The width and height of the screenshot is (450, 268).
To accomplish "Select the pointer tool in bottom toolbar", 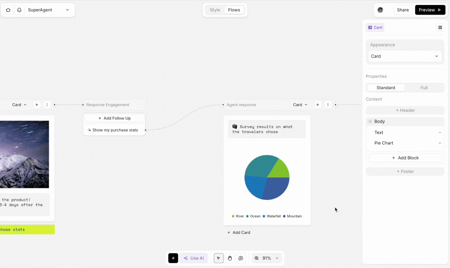I will coord(218,258).
